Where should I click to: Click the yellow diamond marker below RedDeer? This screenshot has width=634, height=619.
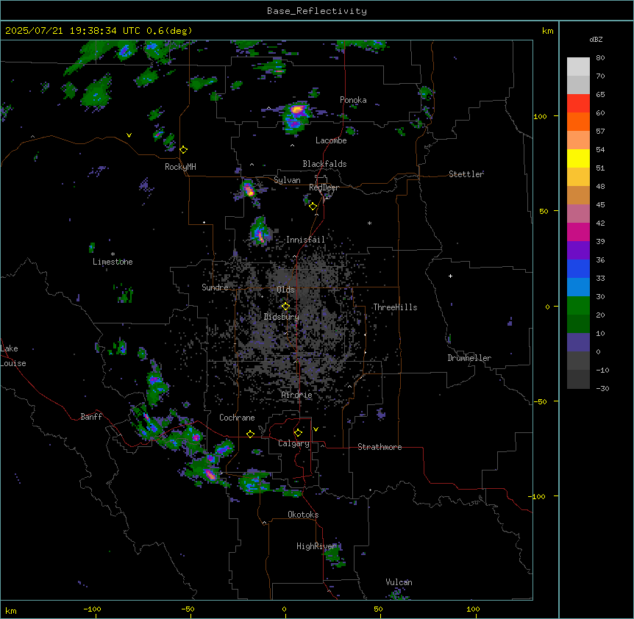[313, 207]
